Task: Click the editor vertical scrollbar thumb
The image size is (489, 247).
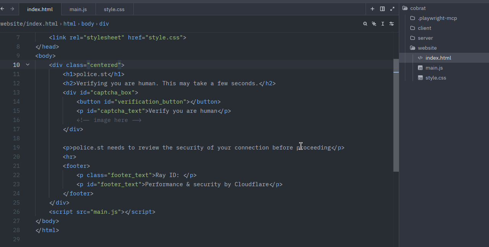Action: coord(396,115)
